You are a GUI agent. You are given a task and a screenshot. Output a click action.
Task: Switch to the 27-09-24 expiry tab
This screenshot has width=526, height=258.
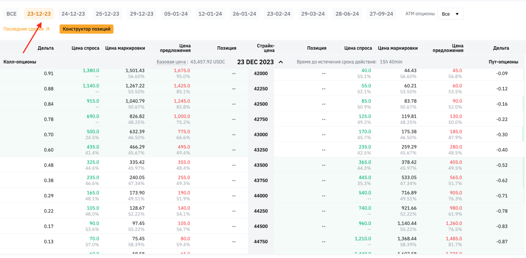click(x=381, y=14)
